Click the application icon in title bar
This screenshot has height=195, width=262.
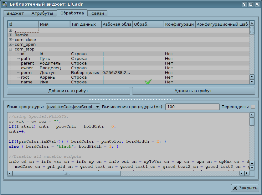coord(4,4)
